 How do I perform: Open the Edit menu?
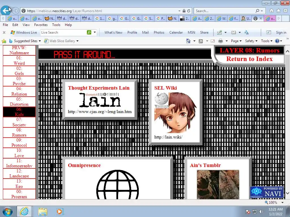[15, 25]
